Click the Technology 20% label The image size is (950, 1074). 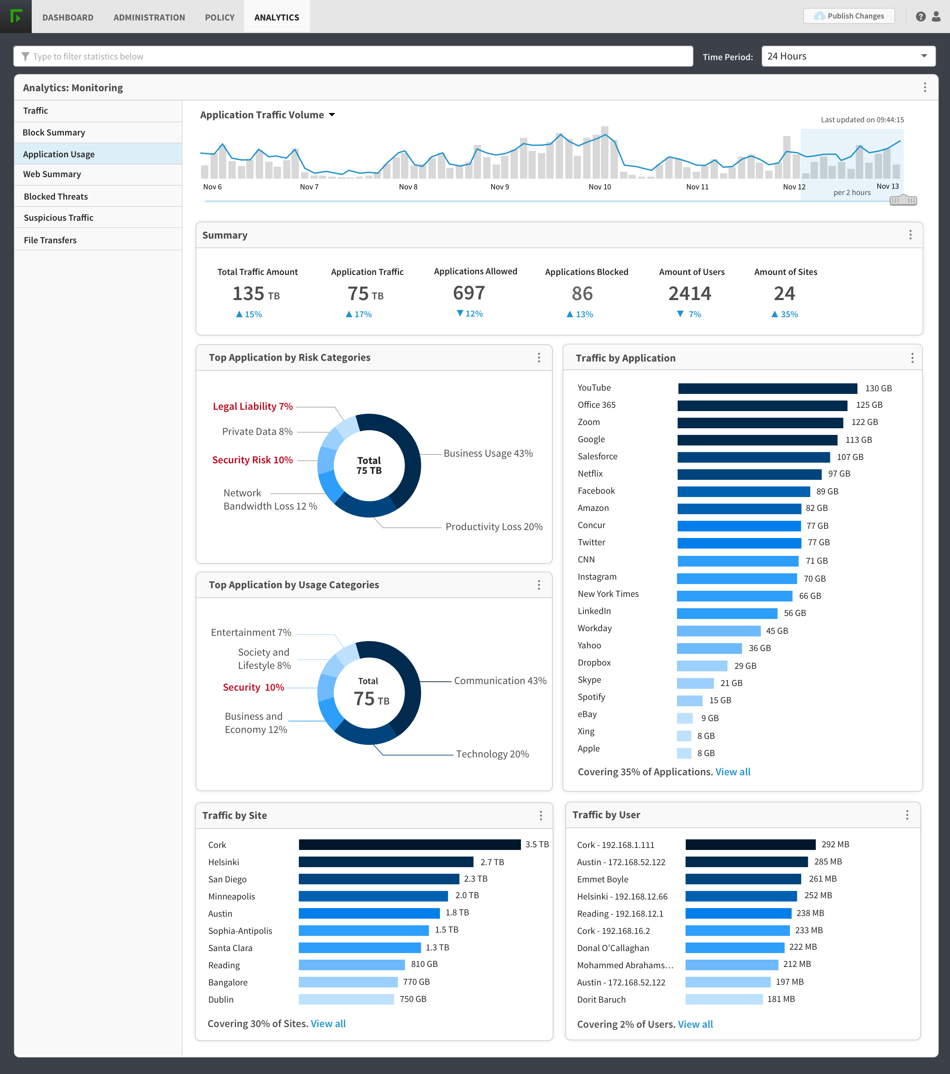tap(492, 754)
